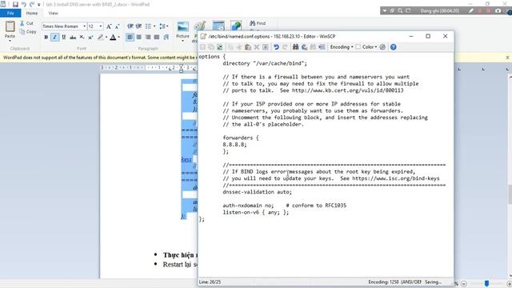The height and width of the screenshot is (288, 512).
Task: Decrease paragraph indent in WordPad
Action: [x=130, y=26]
